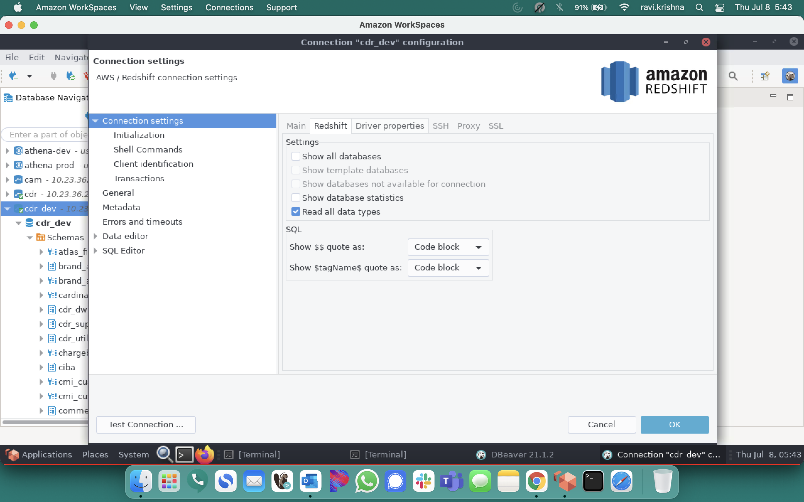The height and width of the screenshot is (502, 804).
Task: Collapse the cdr_dev connection tree
Action: coord(7,209)
